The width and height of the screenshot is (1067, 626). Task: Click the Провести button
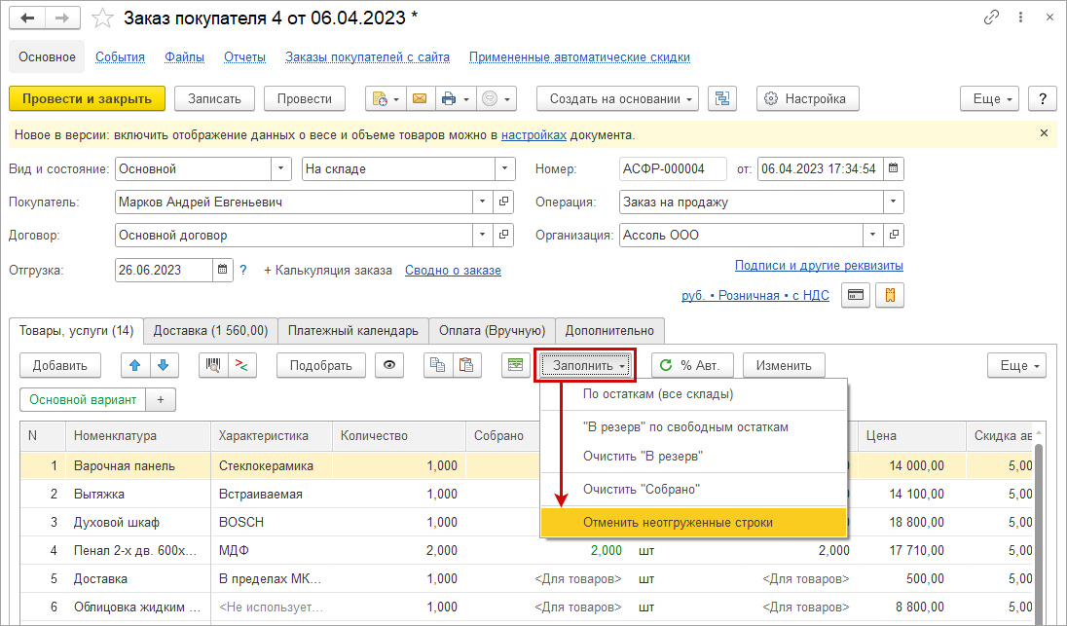(x=304, y=98)
